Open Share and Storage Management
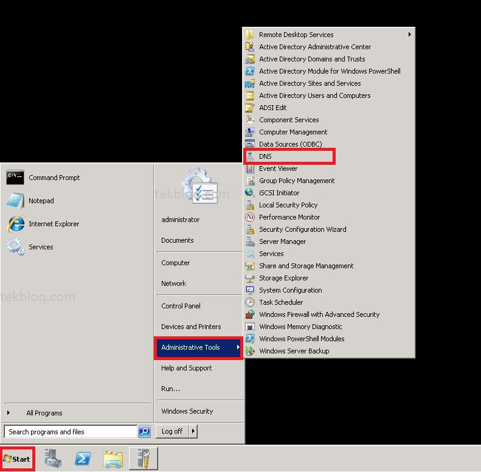Screen dimensions: 481x472 (x=306, y=266)
